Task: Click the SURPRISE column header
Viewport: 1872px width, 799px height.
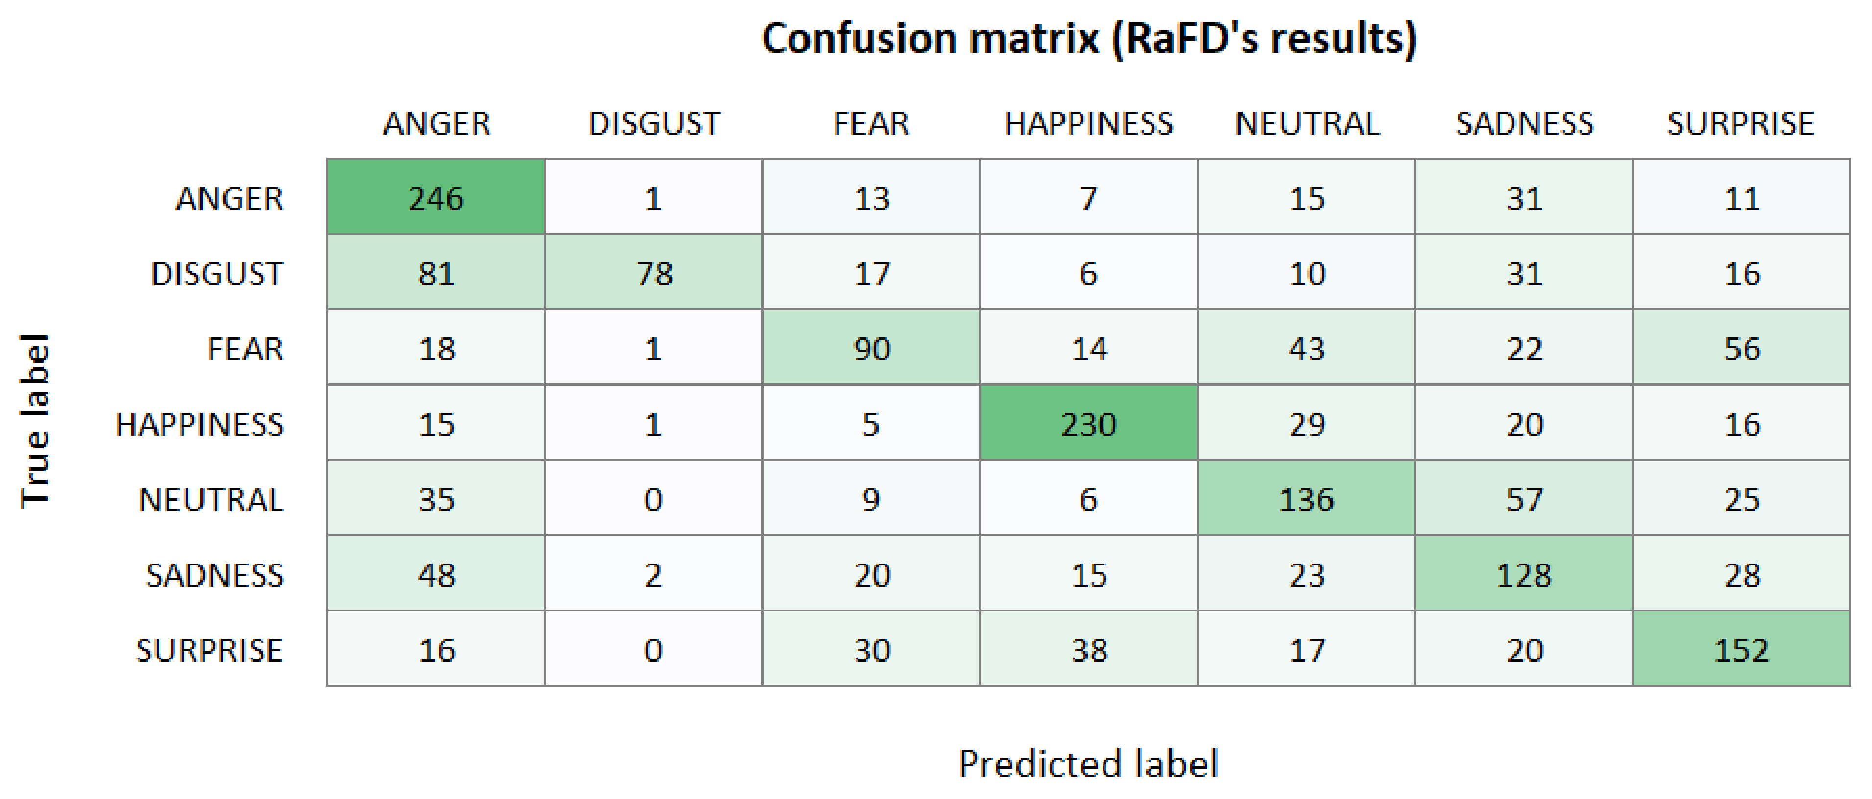Action: 1740,123
